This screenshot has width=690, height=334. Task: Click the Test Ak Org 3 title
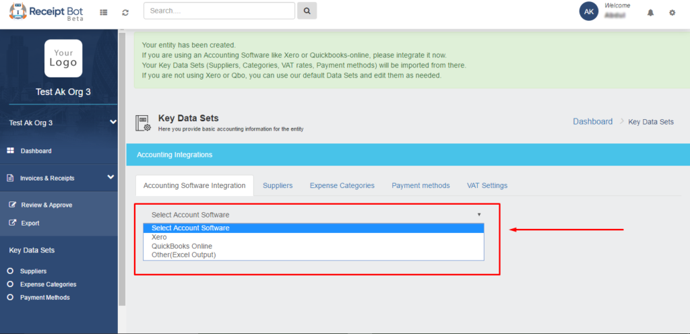click(63, 92)
